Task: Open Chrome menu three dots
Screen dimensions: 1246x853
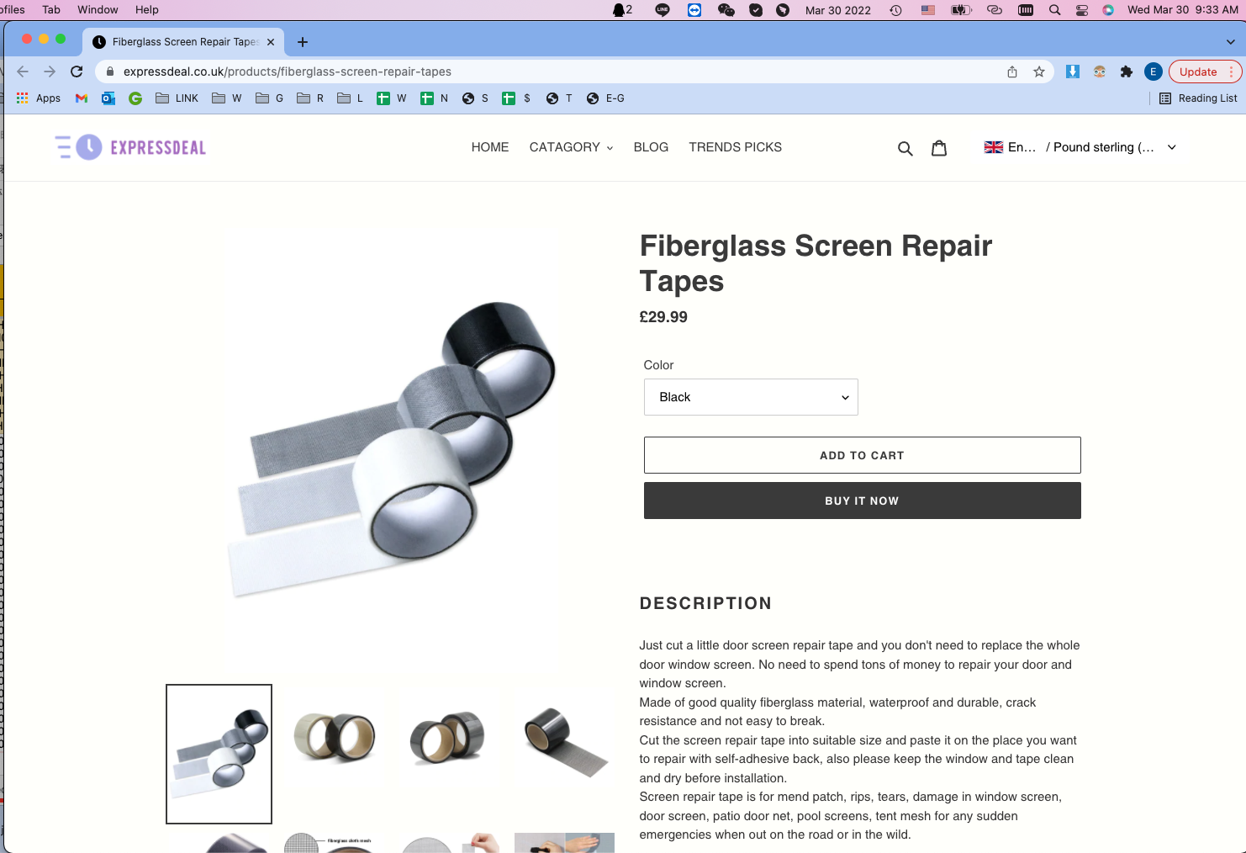Action: (1231, 72)
